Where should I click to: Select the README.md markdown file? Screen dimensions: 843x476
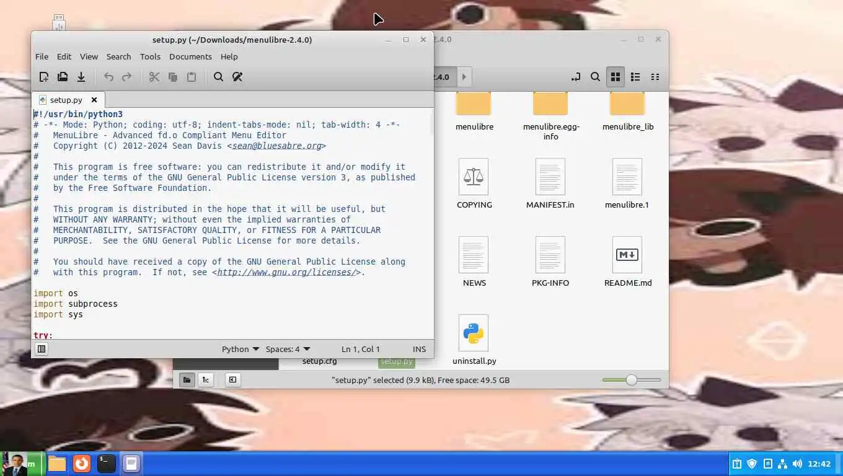coord(628,262)
